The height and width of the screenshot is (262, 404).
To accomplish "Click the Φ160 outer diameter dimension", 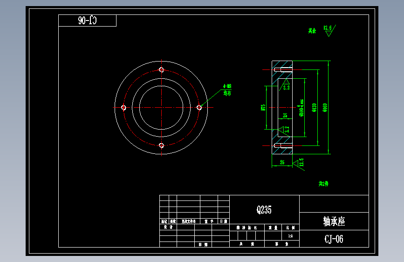I will (325, 108).
